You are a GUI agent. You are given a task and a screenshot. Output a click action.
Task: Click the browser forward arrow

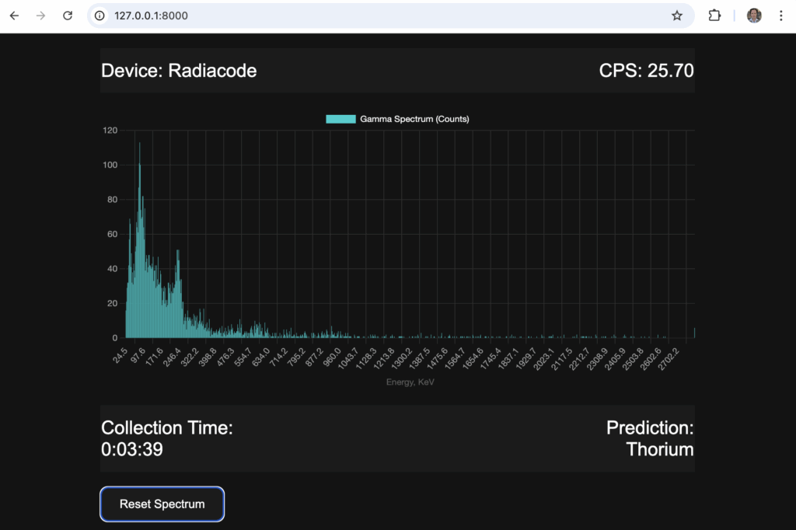click(40, 16)
